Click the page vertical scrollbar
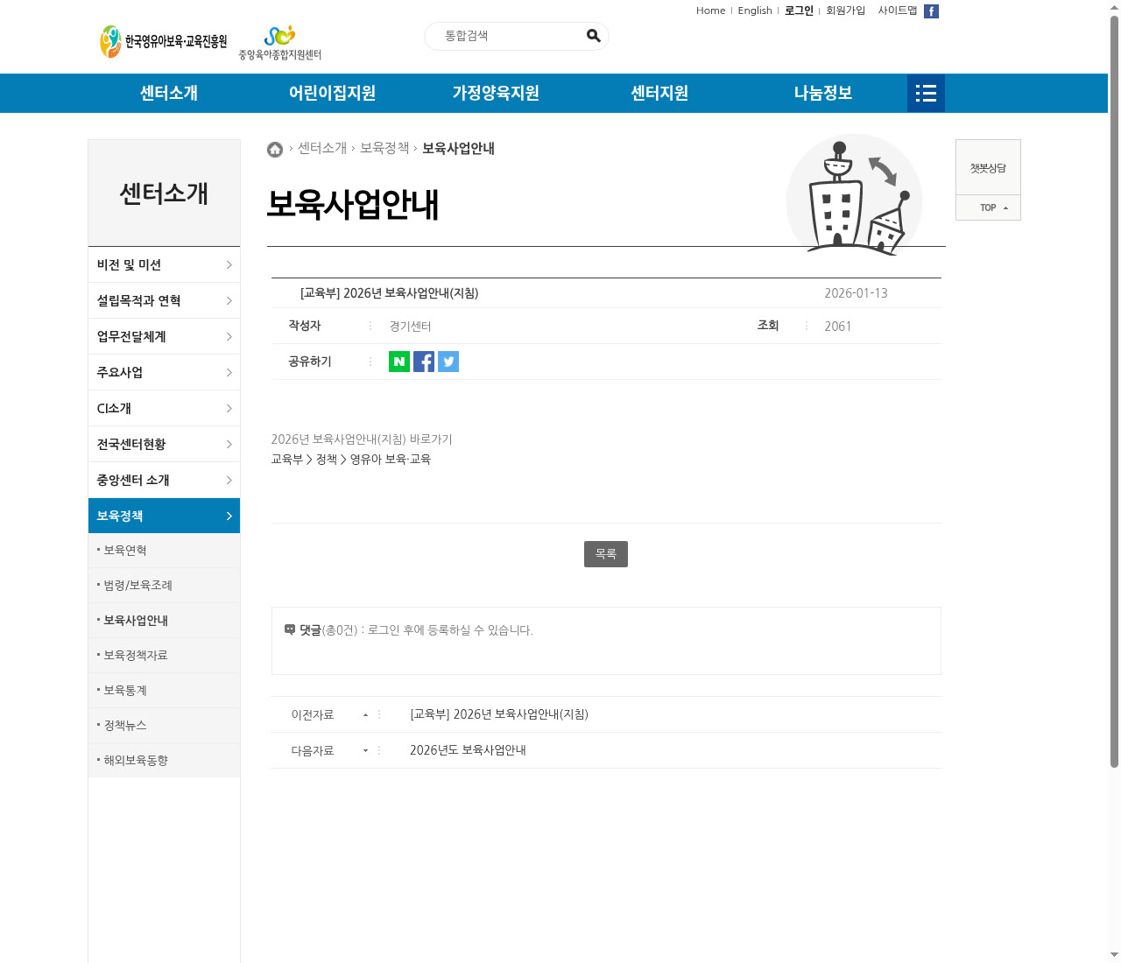This screenshot has height=963, width=1121. click(x=1114, y=391)
